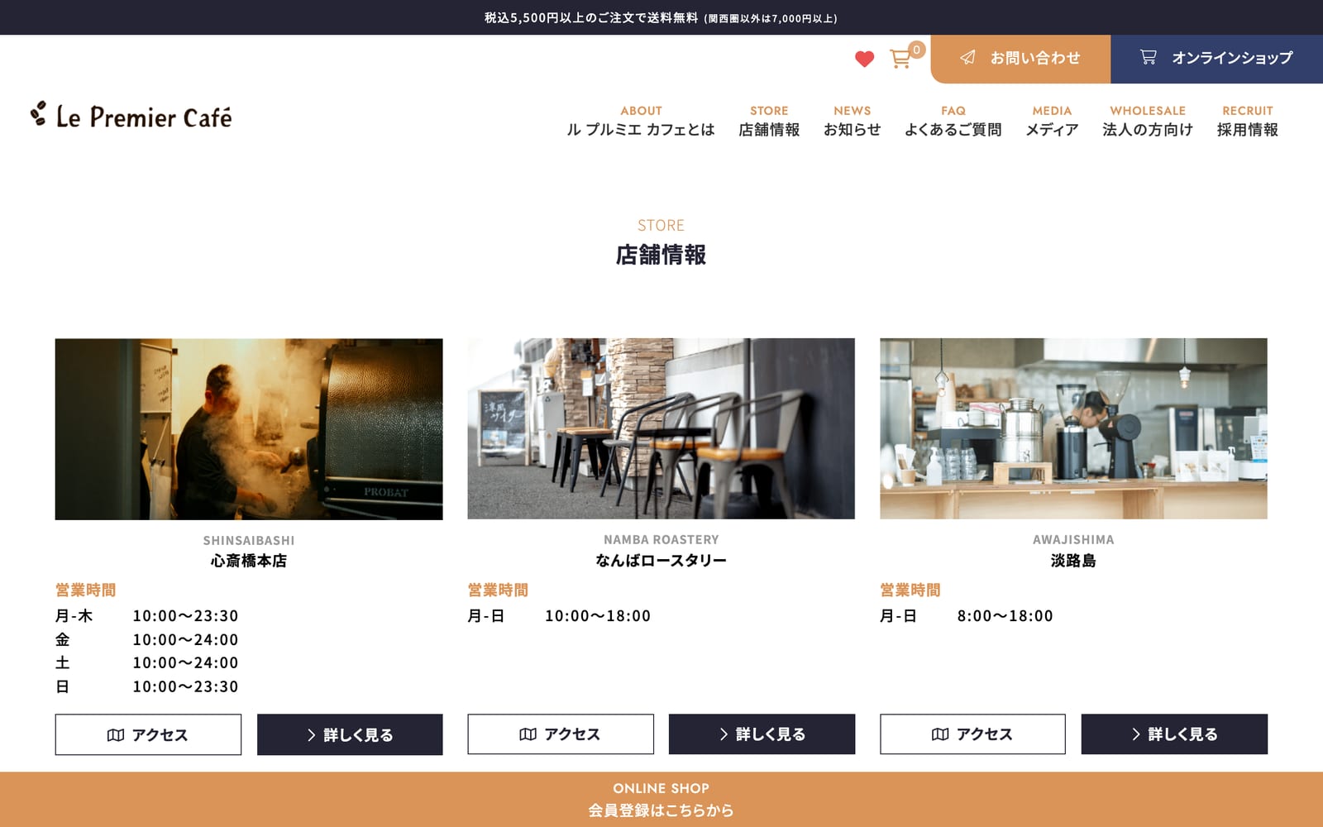Open the shopping cart icon in header
Screen dimensions: 1323x827
point(901,59)
